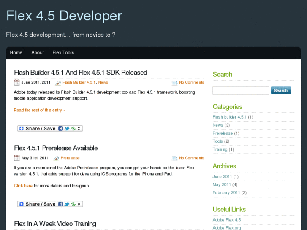The height and width of the screenshot is (230, 307).
Task: Click the tag pencil icon before Prerelease category
Action: click(56, 159)
